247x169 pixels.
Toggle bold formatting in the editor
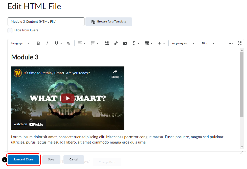click(x=38, y=43)
